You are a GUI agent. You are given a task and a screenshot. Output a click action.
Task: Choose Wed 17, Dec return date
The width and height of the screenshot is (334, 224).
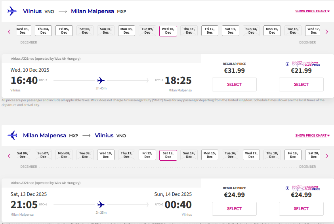251,155
